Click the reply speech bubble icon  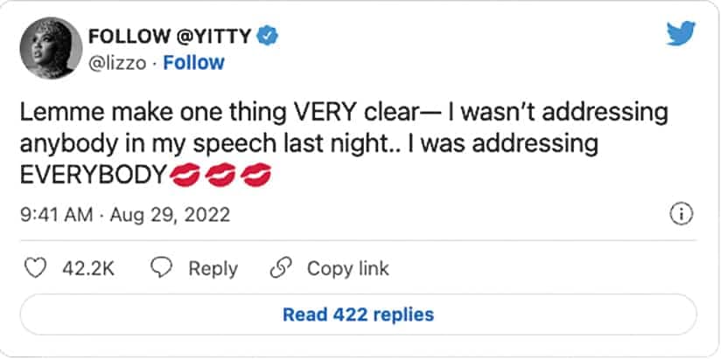pos(161,268)
